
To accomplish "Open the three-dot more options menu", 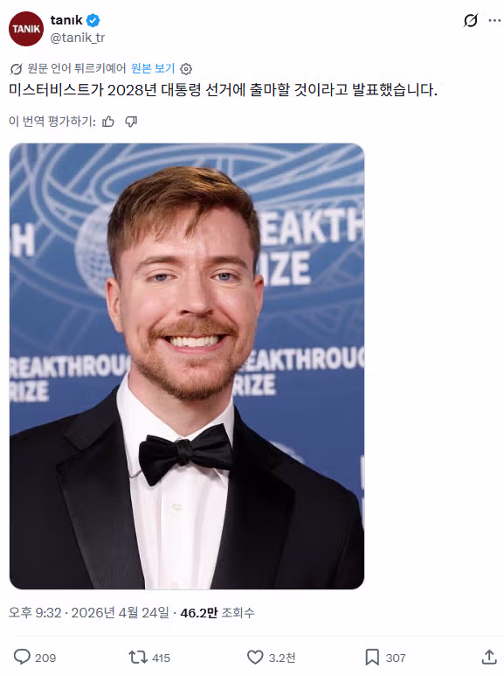I will pyautogui.click(x=494, y=20).
